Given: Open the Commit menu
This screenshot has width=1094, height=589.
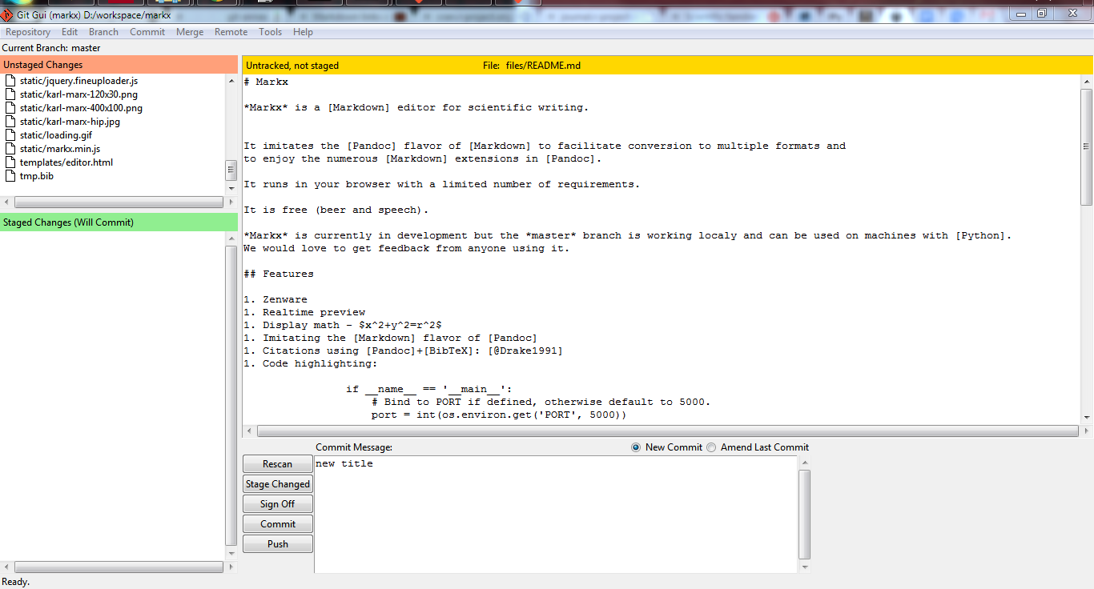Looking at the screenshot, I should (x=147, y=32).
